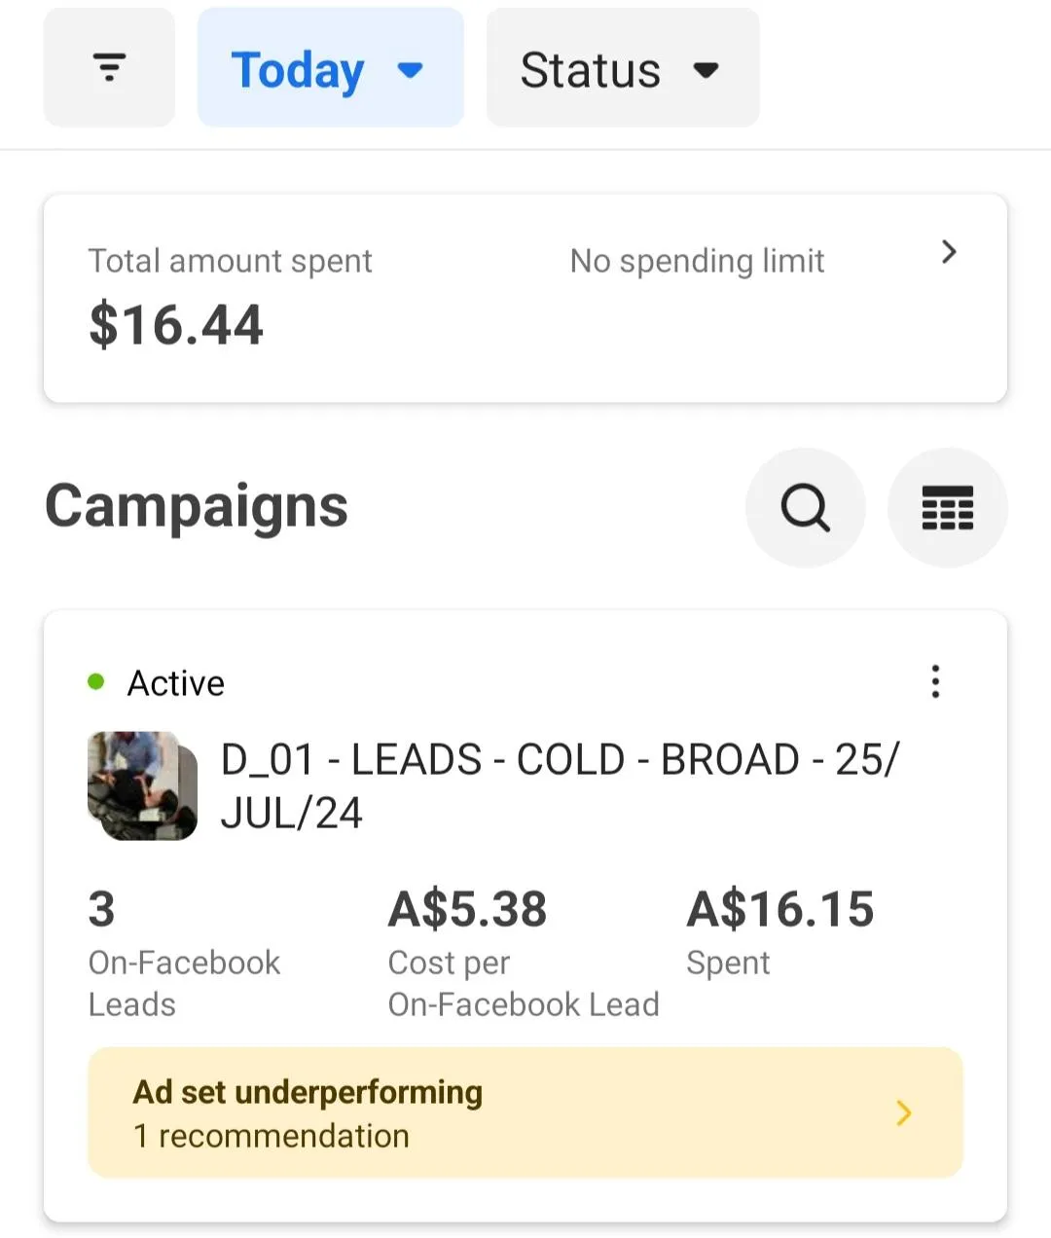Search campaigns with the magnifier icon
The height and width of the screenshot is (1238, 1051).
805,507
